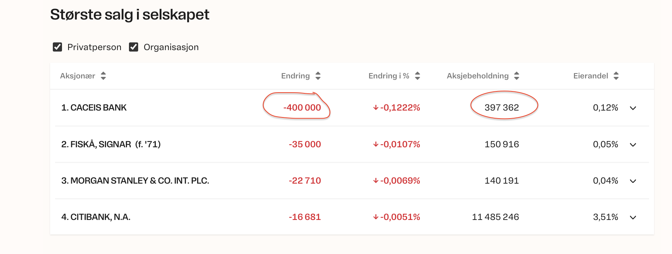This screenshot has height=254, width=672.
Task: Click the -16 681 change value
Action: coord(305,217)
